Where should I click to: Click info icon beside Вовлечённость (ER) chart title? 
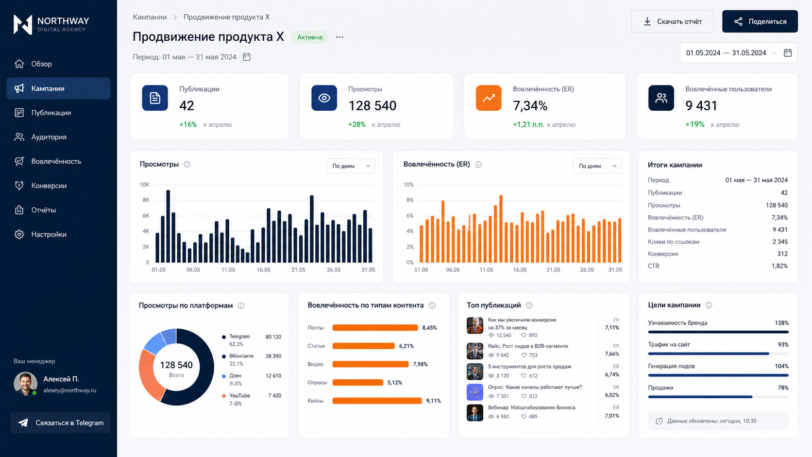pos(478,164)
